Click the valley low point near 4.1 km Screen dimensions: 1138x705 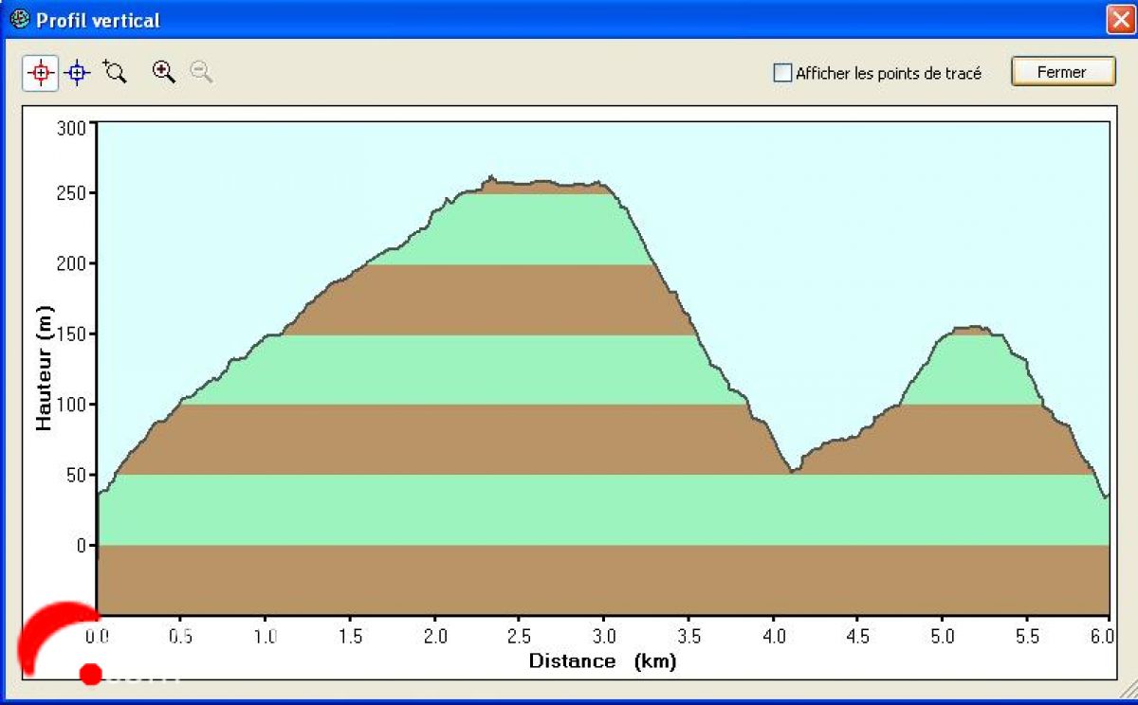(x=793, y=471)
